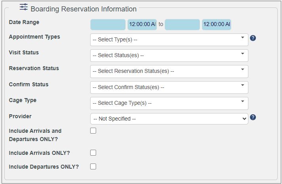Click the end date field after 'to'

(182, 24)
